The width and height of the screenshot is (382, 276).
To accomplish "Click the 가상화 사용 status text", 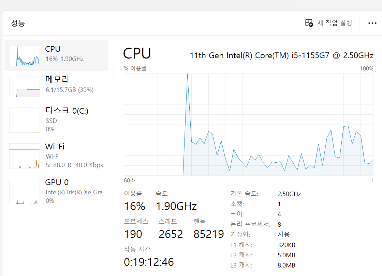I will point(283,234).
